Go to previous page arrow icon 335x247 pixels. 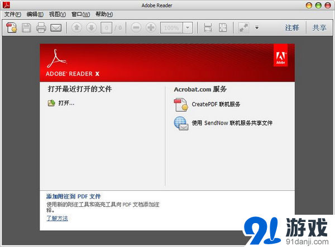[x=76, y=28]
